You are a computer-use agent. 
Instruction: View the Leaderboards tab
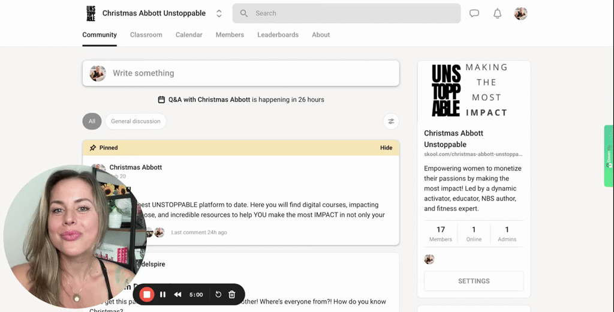(278, 35)
